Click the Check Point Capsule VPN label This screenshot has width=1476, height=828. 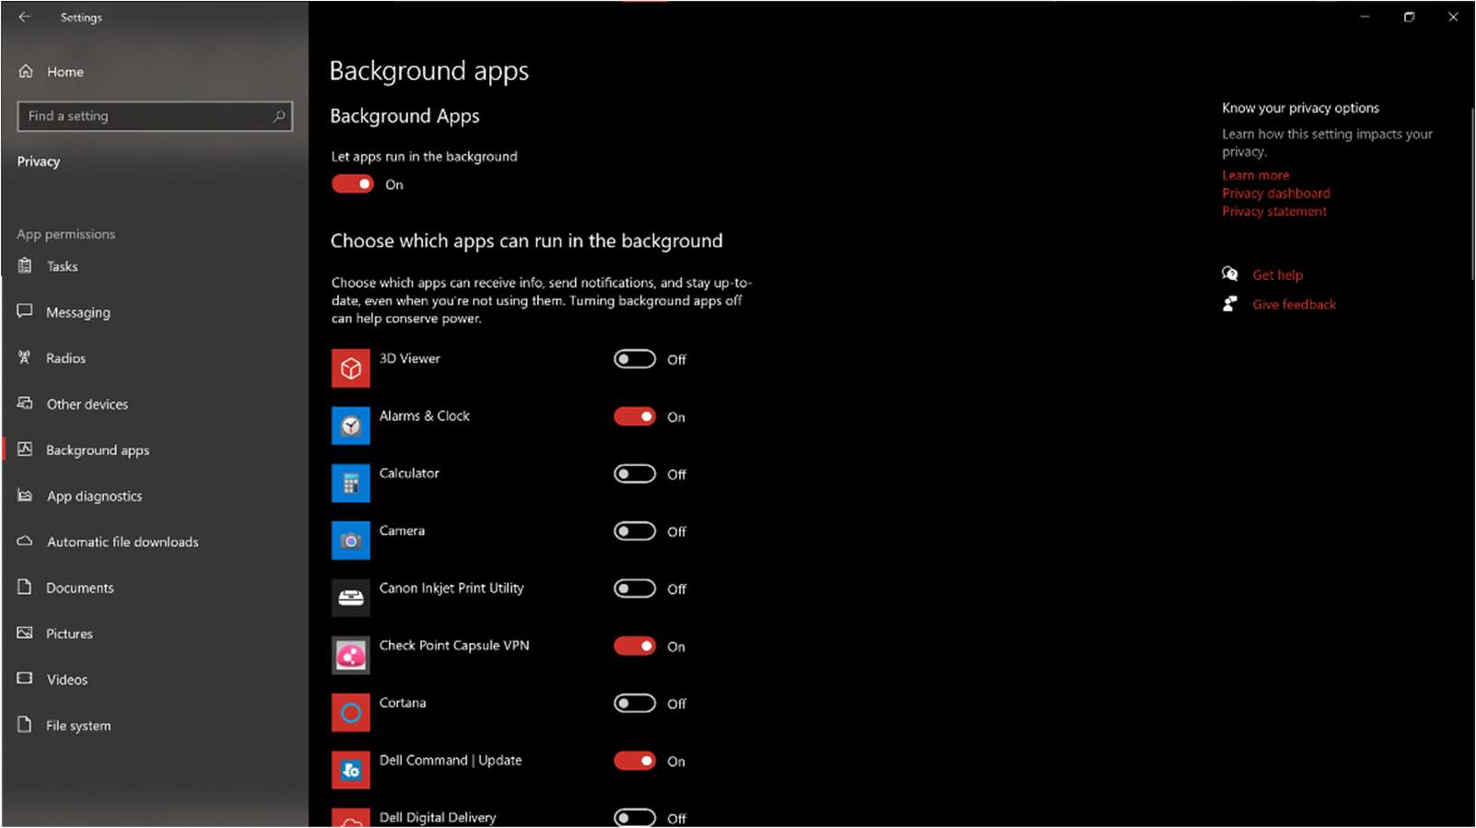point(454,645)
